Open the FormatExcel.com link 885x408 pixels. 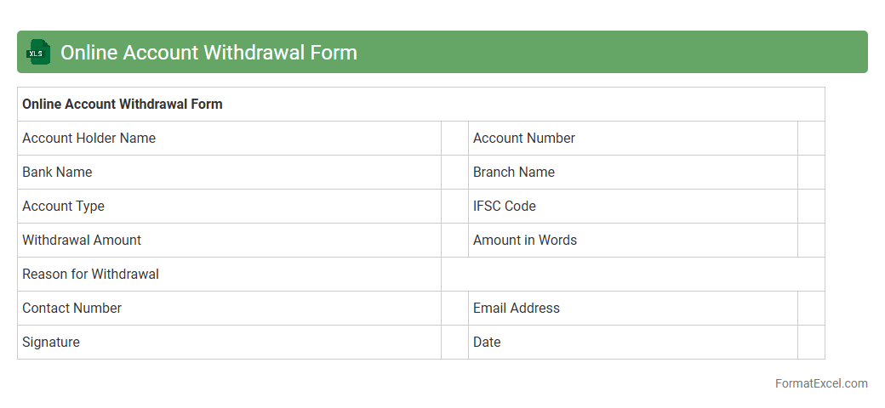[x=820, y=383]
